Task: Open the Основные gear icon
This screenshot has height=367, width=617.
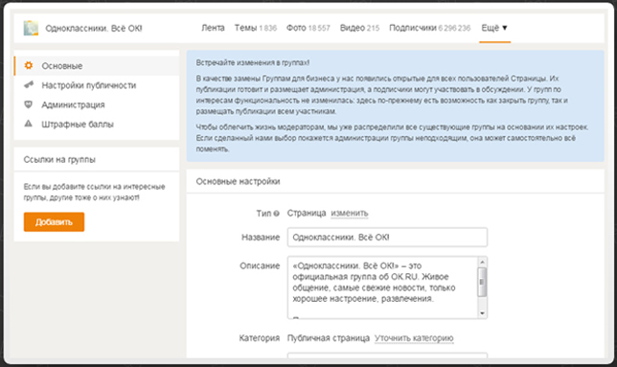Action: coord(29,65)
